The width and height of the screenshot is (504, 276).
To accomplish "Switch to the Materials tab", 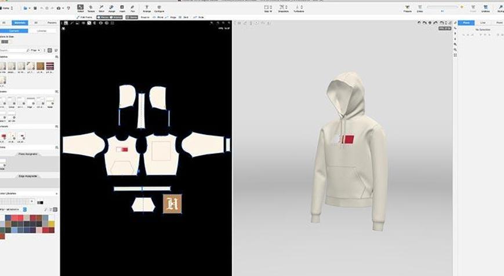I will [20, 23].
